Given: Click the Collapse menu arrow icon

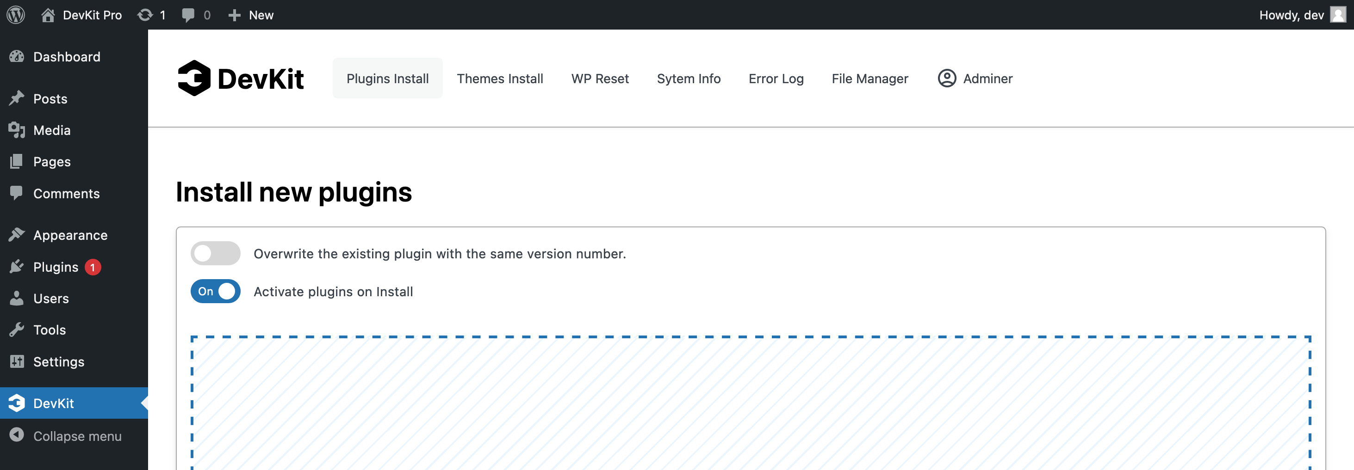Looking at the screenshot, I should pyautogui.click(x=17, y=435).
